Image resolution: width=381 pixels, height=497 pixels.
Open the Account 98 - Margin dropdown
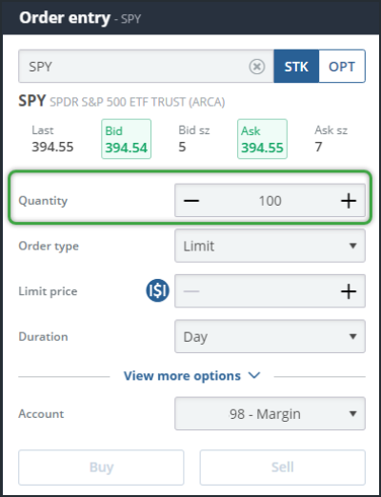coord(270,413)
